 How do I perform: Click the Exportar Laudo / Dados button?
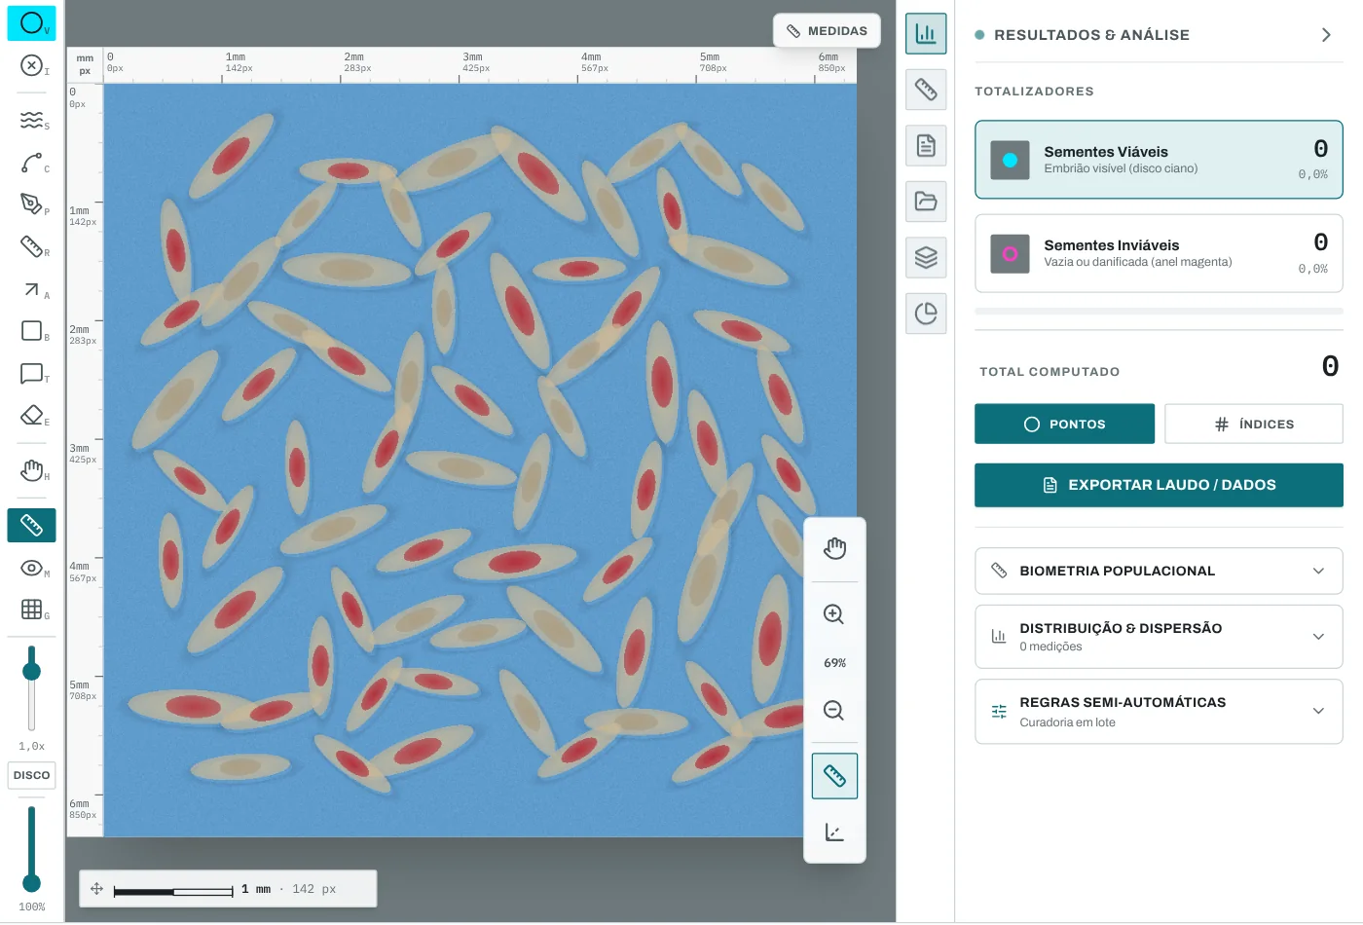coord(1159,485)
